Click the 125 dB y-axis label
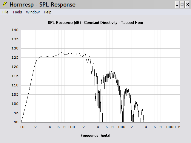Image resolution: width=191 pixels, height=143 pixels. tap(15, 57)
